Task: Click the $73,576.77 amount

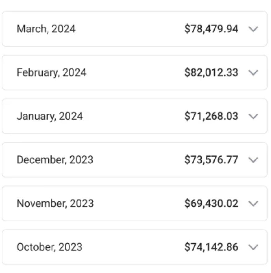Action: (x=211, y=160)
